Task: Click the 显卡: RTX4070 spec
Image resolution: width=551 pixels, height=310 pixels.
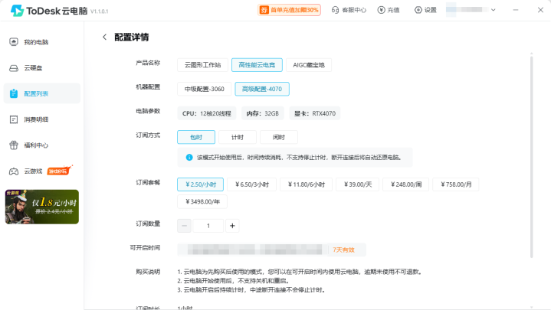Action: pyautogui.click(x=315, y=113)
